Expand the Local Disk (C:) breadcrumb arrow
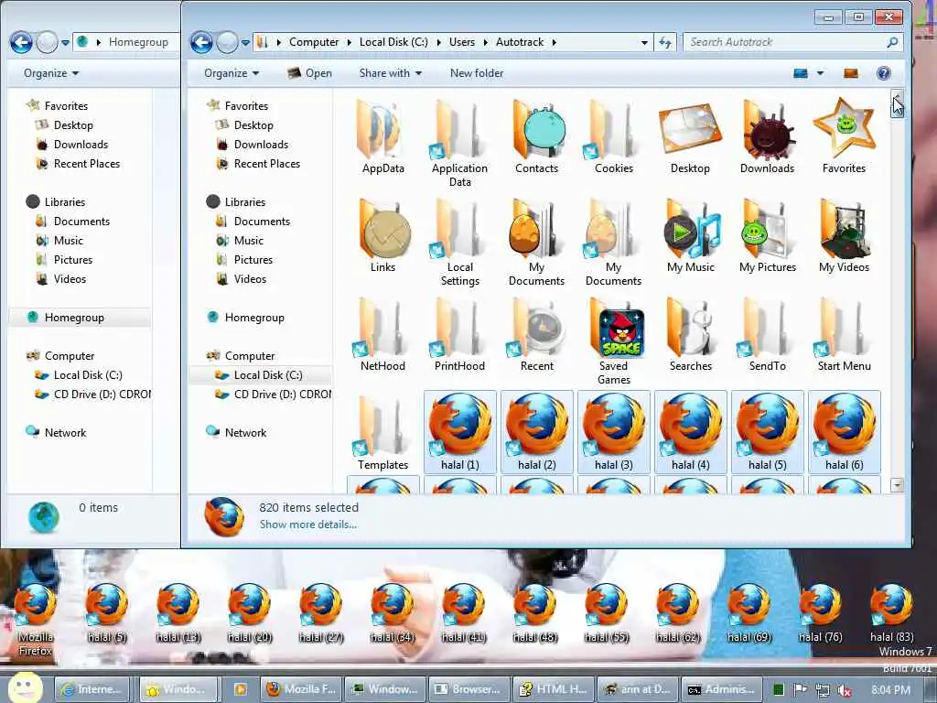 pyautogui.click(x=438, y=42)
